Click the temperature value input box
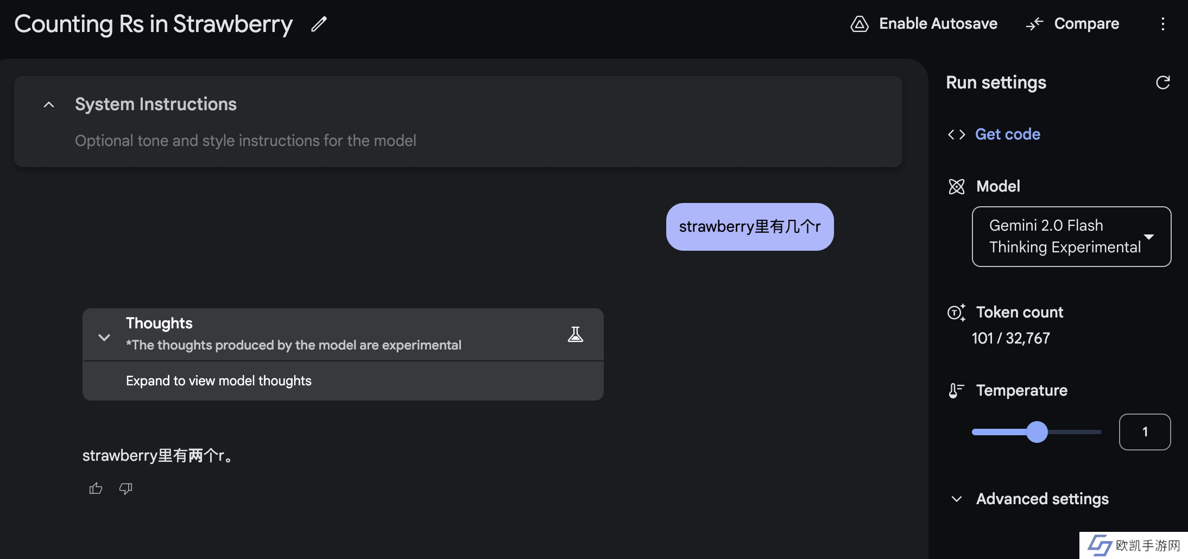Screen dimensions: 1188x559 pos(1145,432)
